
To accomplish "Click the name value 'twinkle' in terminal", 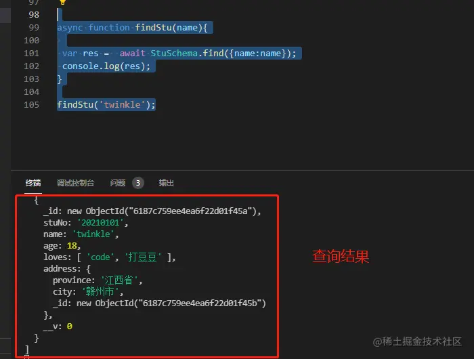I will tap(93, 234).
